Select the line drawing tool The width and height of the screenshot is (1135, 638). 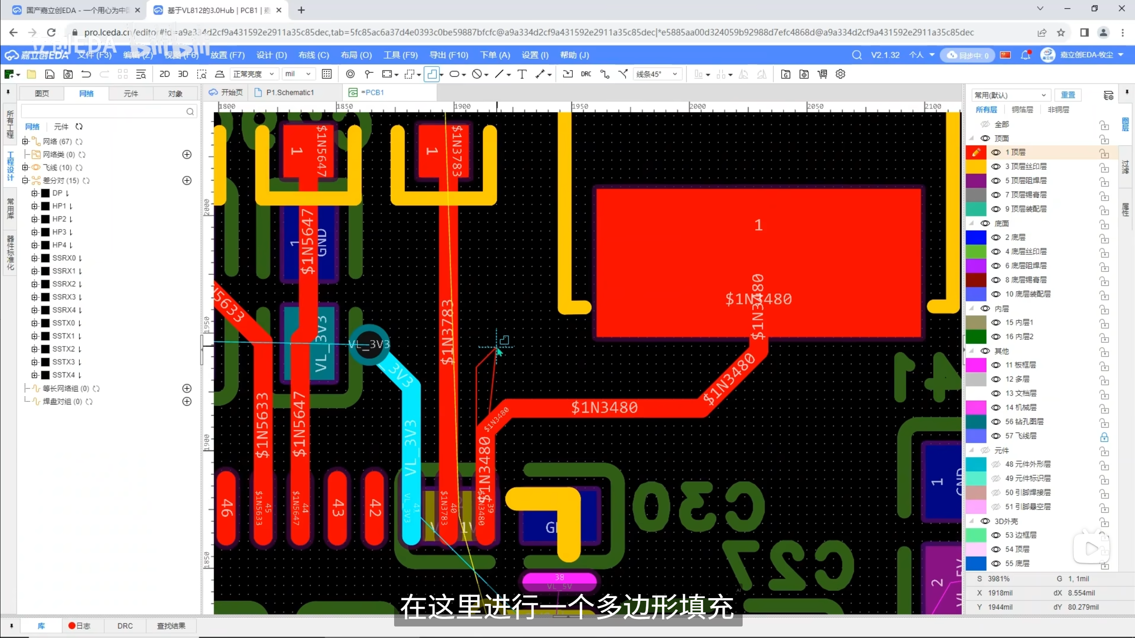click(499, 74)
